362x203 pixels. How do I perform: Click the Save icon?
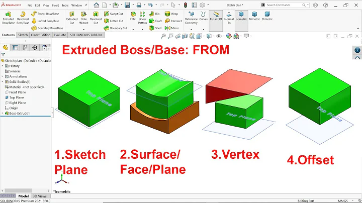[x=127, y=5]
